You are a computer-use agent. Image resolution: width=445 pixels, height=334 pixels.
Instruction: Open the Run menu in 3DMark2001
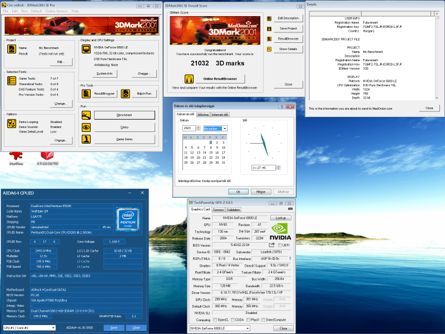click(24, 11)
